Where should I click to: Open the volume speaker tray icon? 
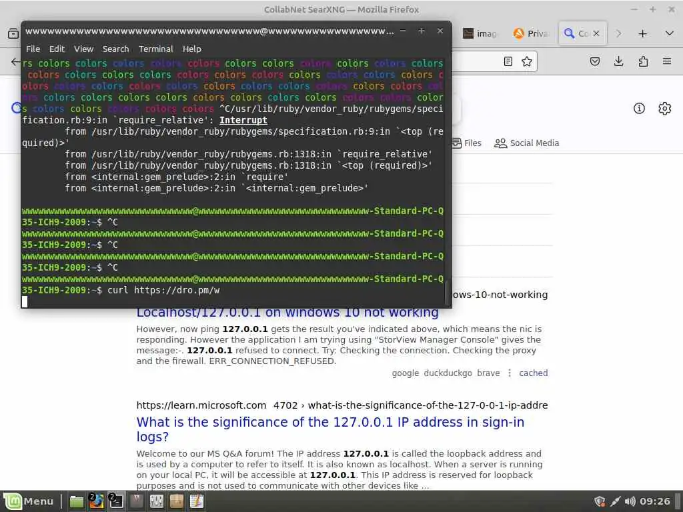click(x=630, y=501)
